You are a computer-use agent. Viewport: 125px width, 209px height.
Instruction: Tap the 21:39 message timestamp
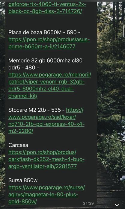coord(88,203)
